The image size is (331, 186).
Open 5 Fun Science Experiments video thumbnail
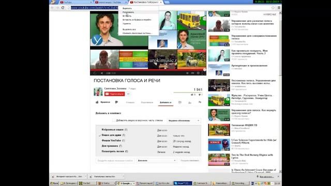pos(219,145)
